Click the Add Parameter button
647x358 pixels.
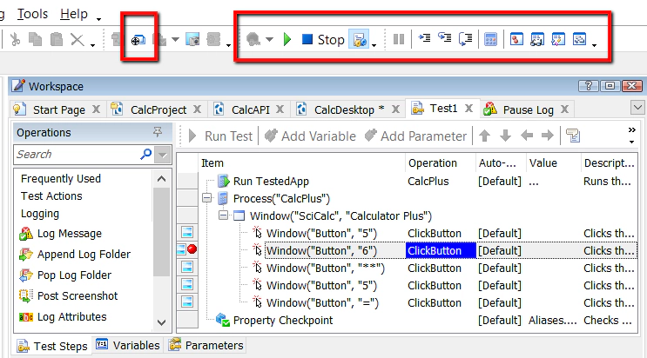[x=415, y=136]
